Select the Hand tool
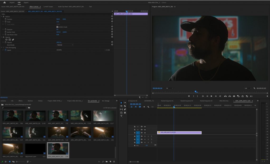270x164 pixels. 125,113
